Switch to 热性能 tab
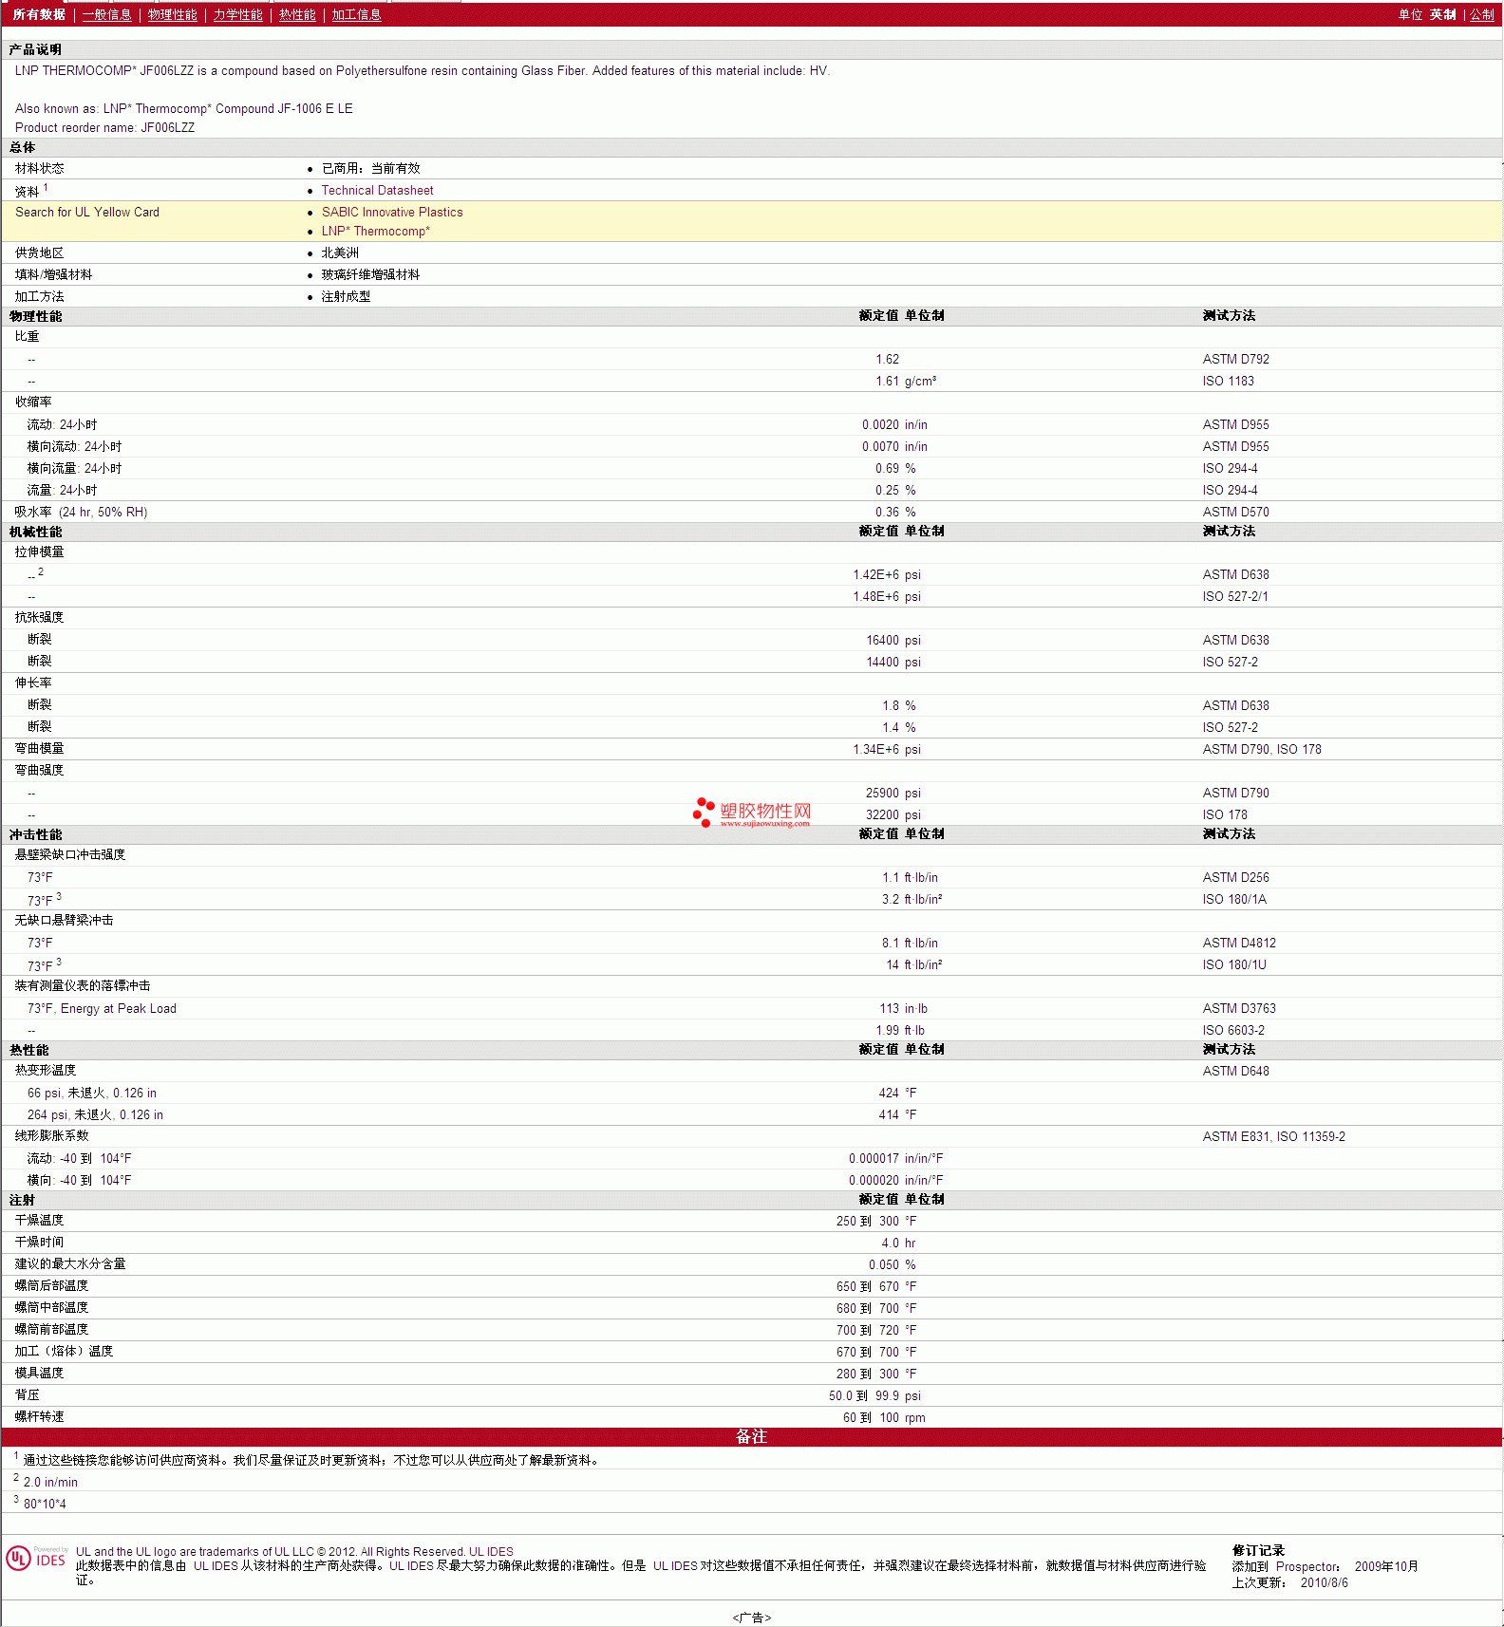This screenshot has height=1627, width=1504. click(x=297, y=14)
